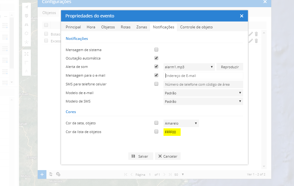Tick the SMS para telefone celular checkbox
294x186 pixels.
(x=156, y=84)
